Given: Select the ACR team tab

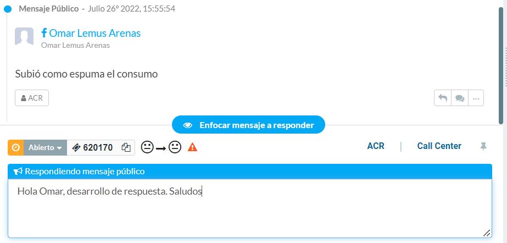Looking at the screenshot, I should [376, 146].
